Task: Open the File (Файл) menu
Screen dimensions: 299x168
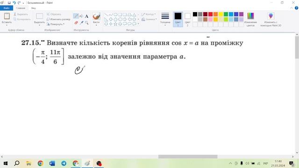Action: click(x=7, y=8)
